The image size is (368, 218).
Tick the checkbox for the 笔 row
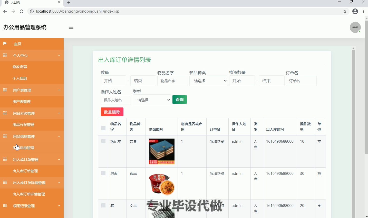pyautogui.click(x=103, y=205)
